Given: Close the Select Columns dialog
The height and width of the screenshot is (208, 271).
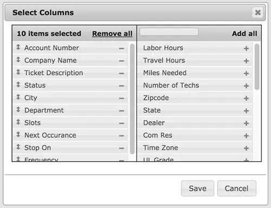Looking at the screenshot, I should pyautogui.click(x=258, y=12).
